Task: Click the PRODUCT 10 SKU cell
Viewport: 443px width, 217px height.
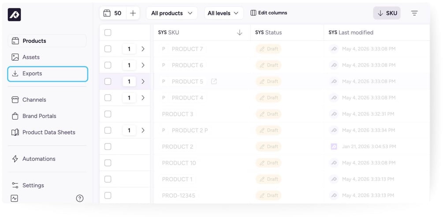Action: (x=202, y=163)
